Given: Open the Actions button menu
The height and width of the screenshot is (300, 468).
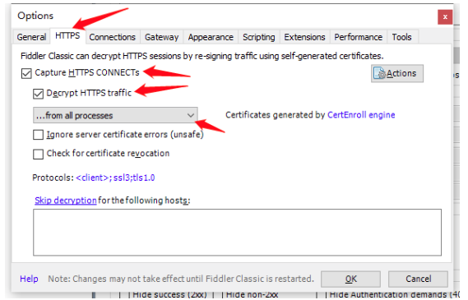Looking at the screenshot, I should pos(397,73).
